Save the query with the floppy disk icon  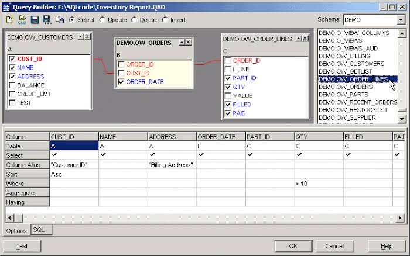35,20
